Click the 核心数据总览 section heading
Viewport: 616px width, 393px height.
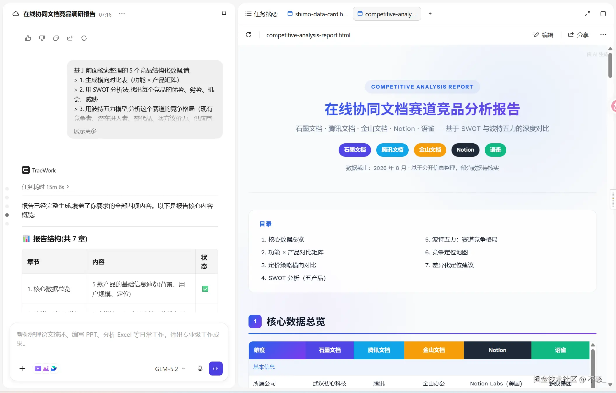296,322
